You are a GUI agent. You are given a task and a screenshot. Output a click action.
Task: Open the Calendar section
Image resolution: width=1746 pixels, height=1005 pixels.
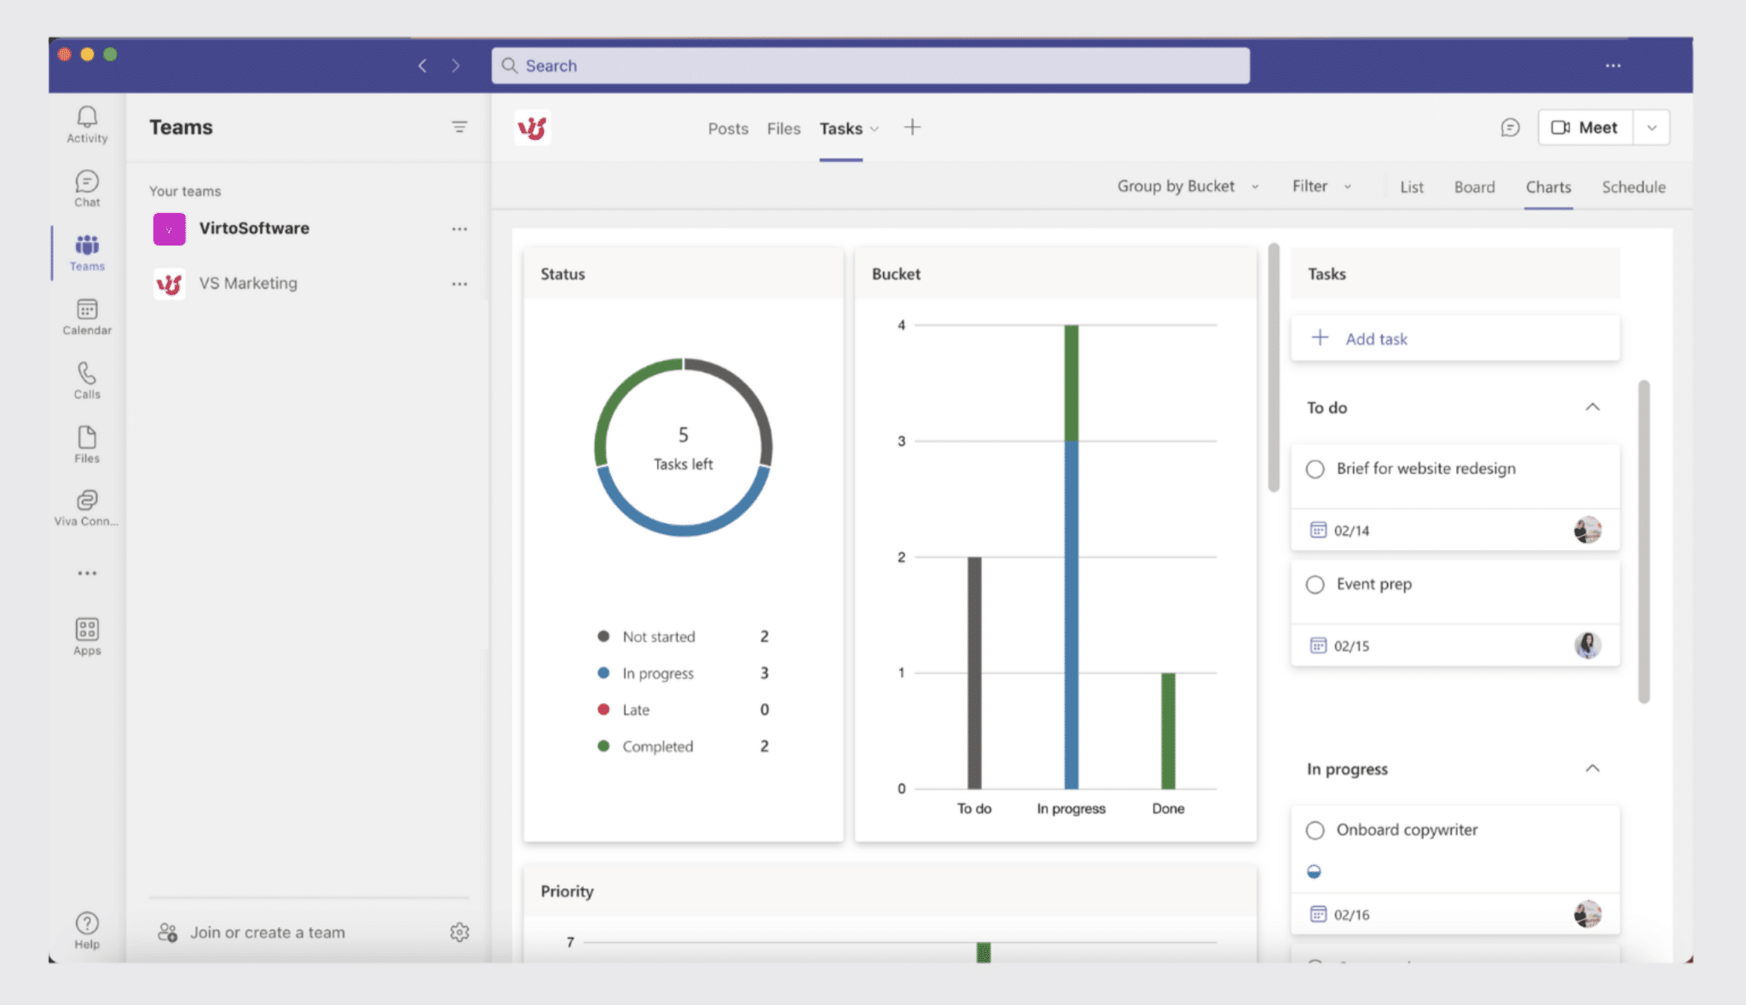(85, 315)
